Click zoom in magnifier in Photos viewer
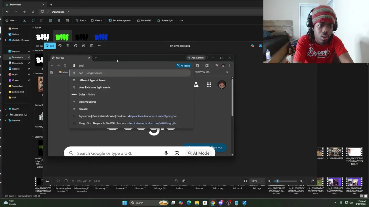Screen dimensions: 369x207 pyautogui.click(x=301, y=181)
